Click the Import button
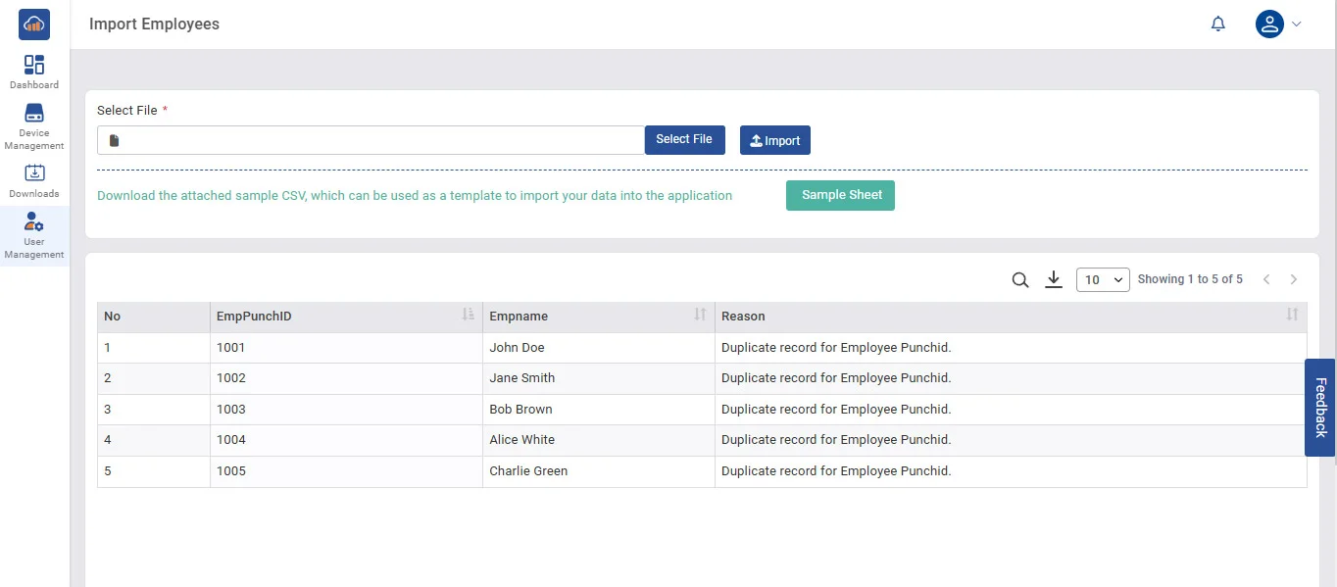The width and height of the screenshot is (1337, 587). click(x=774, y=140)
